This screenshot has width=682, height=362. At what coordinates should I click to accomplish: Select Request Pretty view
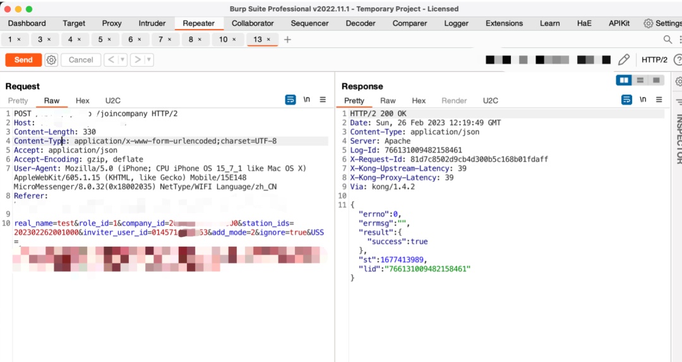coord(18,101)
